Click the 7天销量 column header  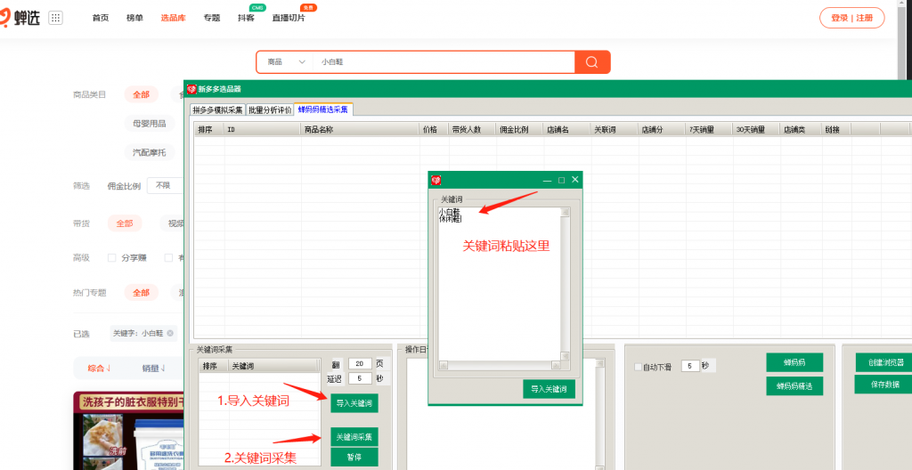point(709,130)
